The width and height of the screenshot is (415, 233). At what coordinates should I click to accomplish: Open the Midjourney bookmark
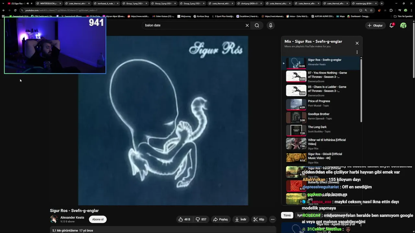click(x=184, y=16)
